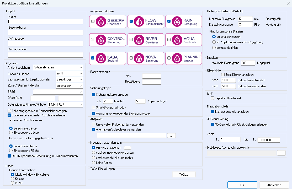
Task: Open the Ansicht speichern dropdown
Action: [58, 67]
